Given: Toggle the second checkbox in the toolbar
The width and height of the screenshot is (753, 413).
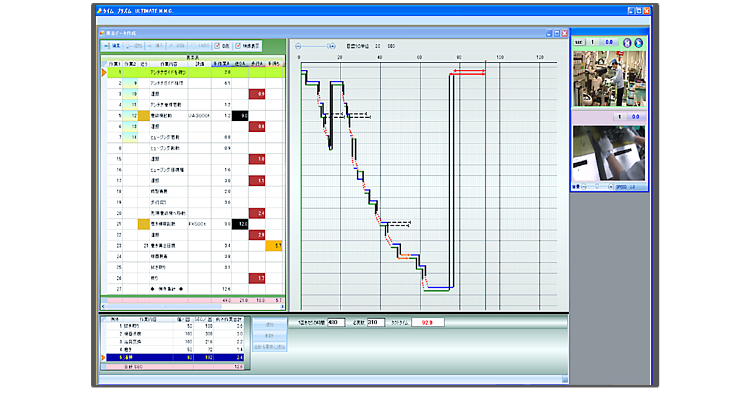Looking at the screenshot, I should (x=238, y=46).
